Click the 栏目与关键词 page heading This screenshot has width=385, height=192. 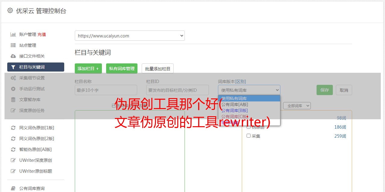(x=93, y=53)
